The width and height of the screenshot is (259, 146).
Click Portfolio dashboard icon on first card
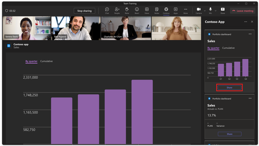tap(209, 34)
